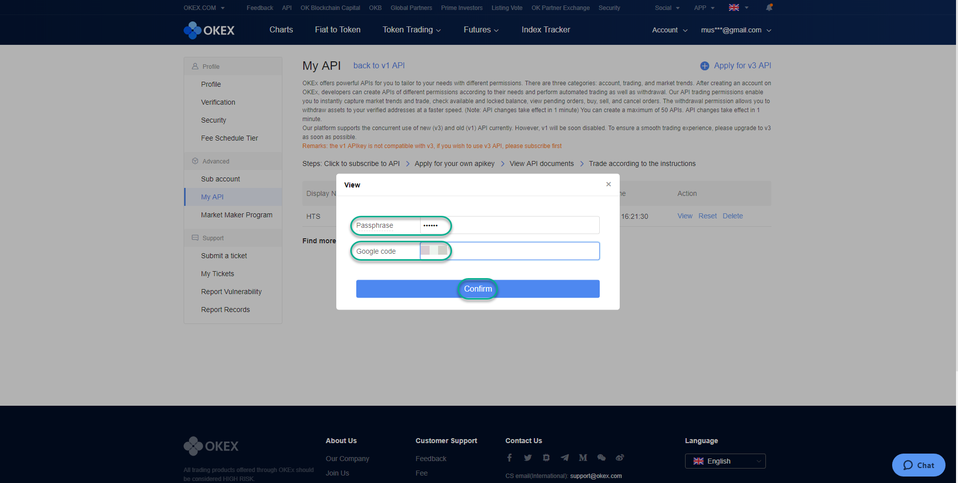Open the notification bell in the top bar

coord(769,7)
